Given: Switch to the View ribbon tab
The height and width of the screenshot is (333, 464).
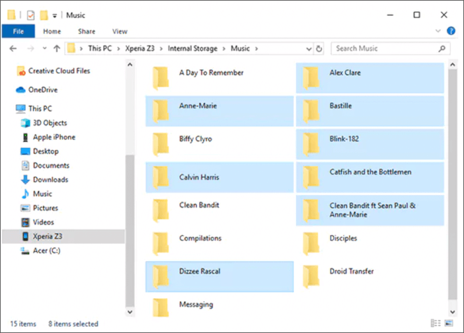Looking at the screenshot, I should pyautogui.click(x=120, y=31).
